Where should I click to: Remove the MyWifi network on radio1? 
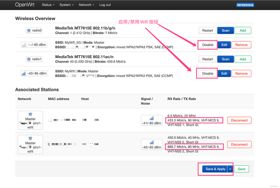point(241,73)
